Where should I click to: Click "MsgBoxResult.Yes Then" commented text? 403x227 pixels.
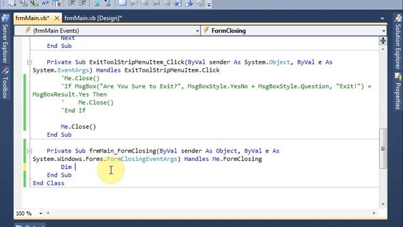click(70, 95)
